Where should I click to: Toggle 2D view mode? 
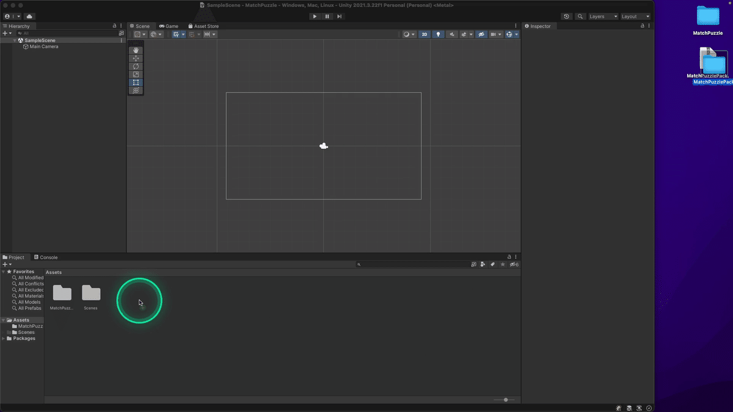click(425, 34)
